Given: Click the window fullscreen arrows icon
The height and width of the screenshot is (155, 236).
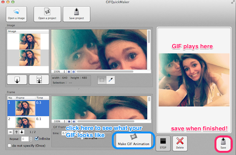Looking at the screenshot, I should (233, 2).
